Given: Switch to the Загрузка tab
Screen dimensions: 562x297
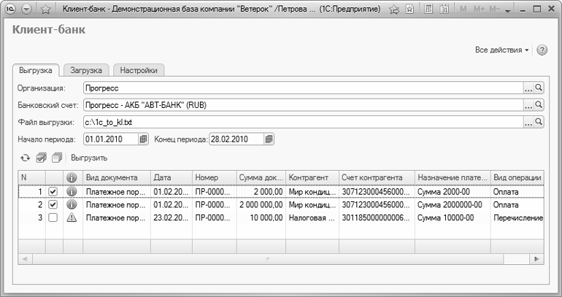Looking at the screenshot, I should point(86,70).
